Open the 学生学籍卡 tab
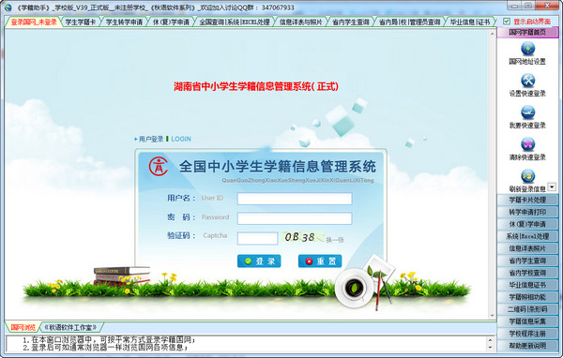 (81, 22)
